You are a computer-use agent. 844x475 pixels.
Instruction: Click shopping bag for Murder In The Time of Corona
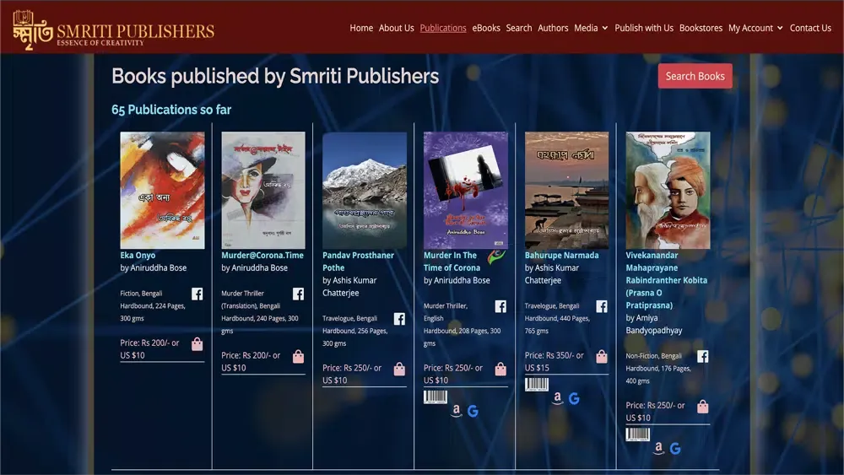tap(500, 369)
